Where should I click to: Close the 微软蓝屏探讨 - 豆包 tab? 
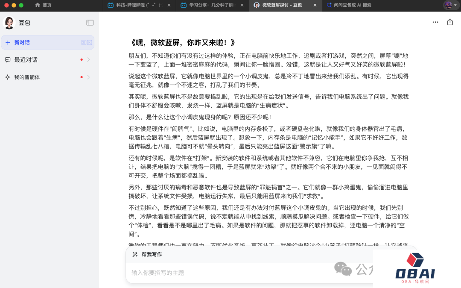[315, 5]
